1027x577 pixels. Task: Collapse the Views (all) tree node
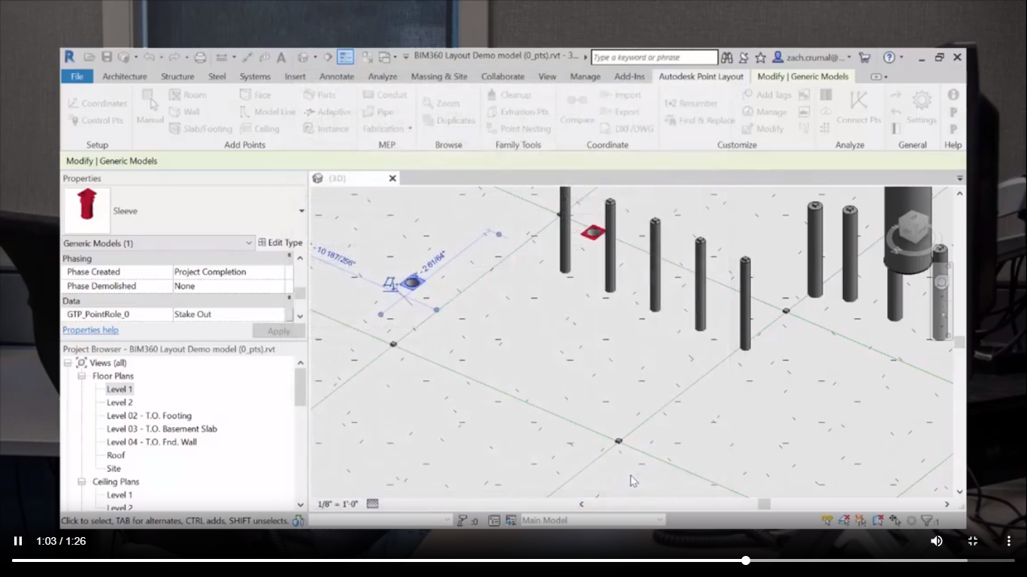[x=67, y=363]
